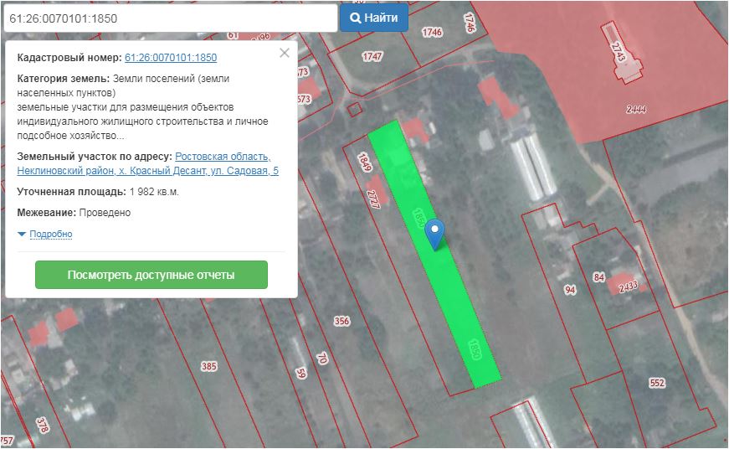The width and height of the screenshot is (729, 449).
Task: Expand the Подробно details section
Action: (45, 235)
